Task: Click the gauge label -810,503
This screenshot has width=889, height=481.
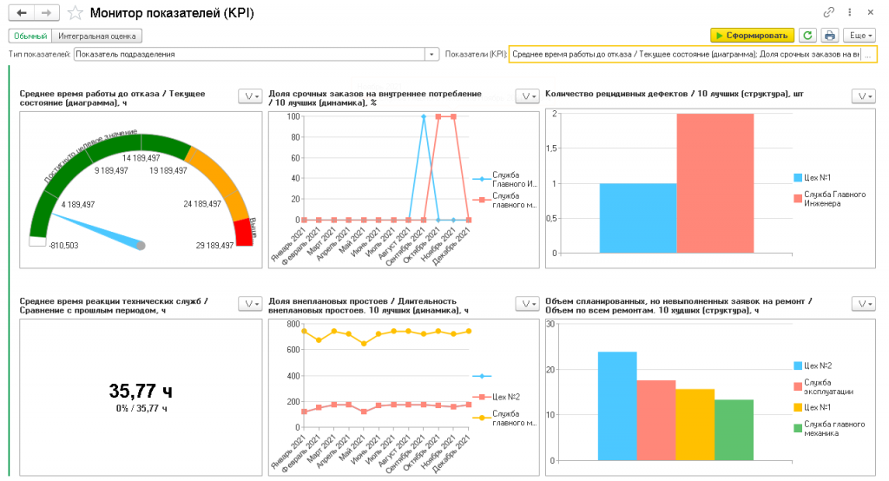Action: click(63, 246)
